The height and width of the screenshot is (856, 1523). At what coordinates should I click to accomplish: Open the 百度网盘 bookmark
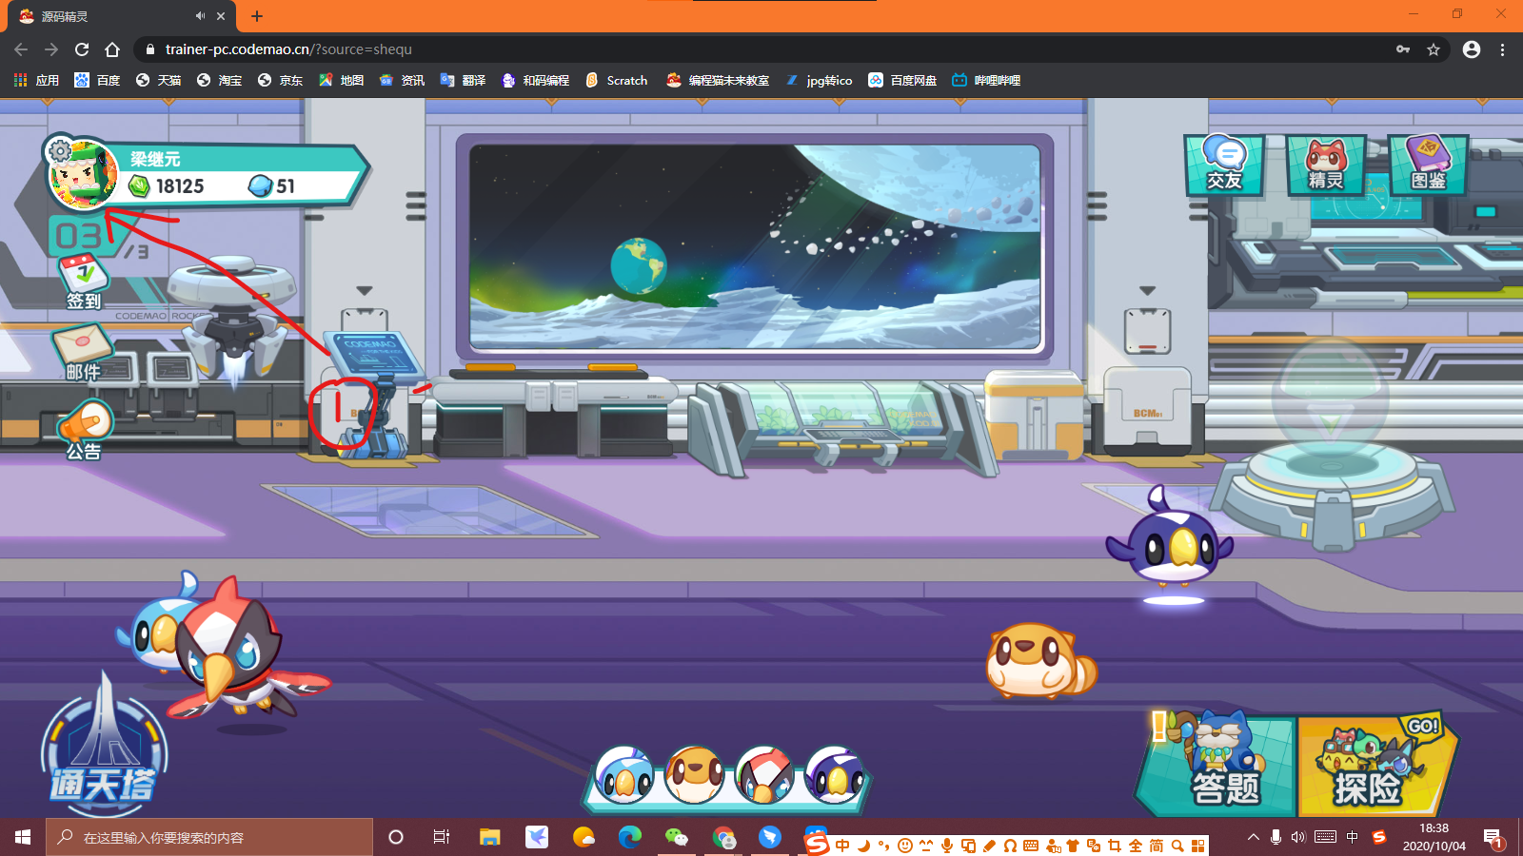[902, 81]
